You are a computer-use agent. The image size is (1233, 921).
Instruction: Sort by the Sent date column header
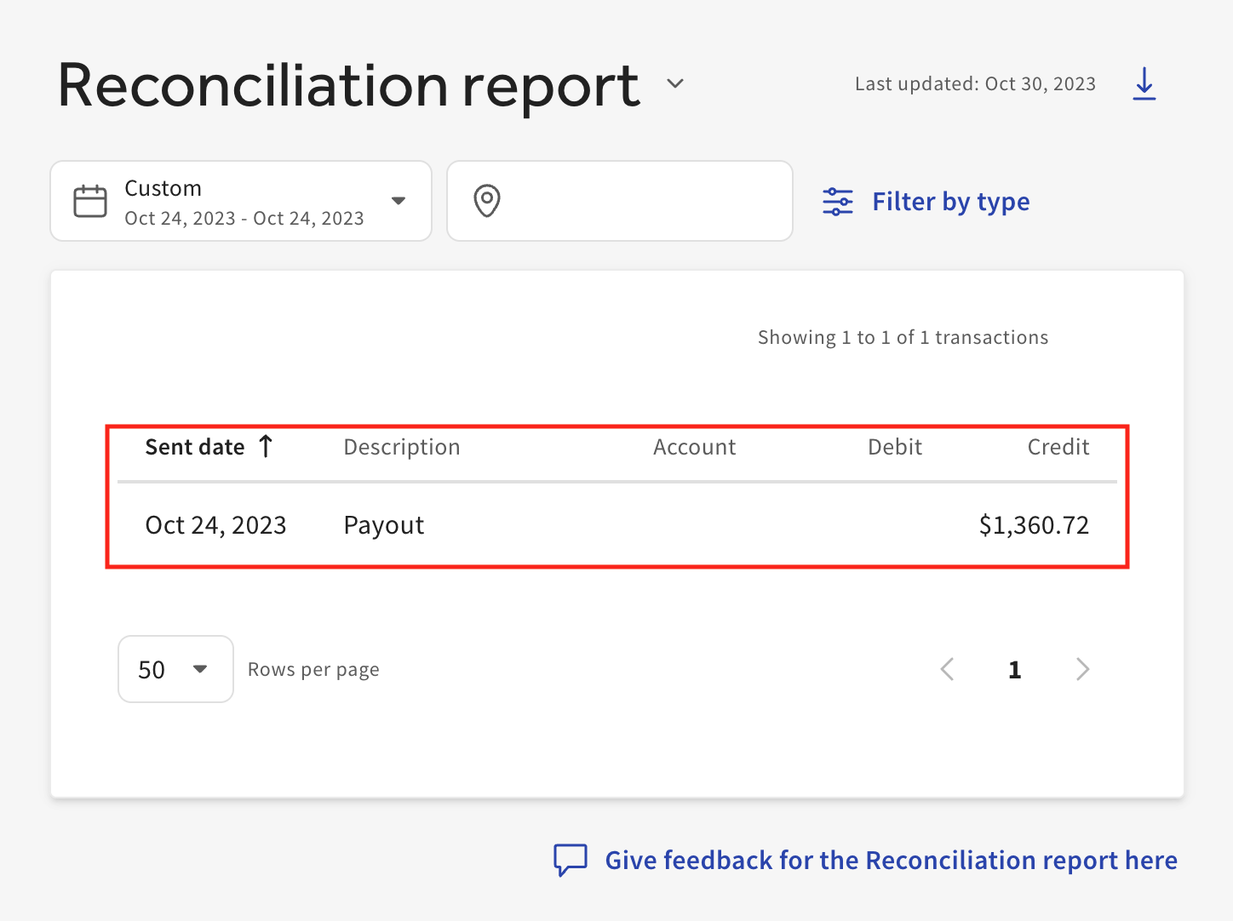[x=194, y=446]
